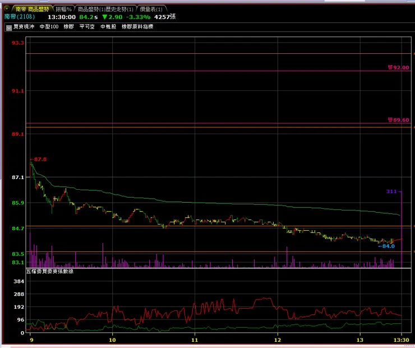Image resolution: width=415 pixels, height=348 pixels.
Task: Click the 中型100 category tag
Action: [x=49, y=26]
